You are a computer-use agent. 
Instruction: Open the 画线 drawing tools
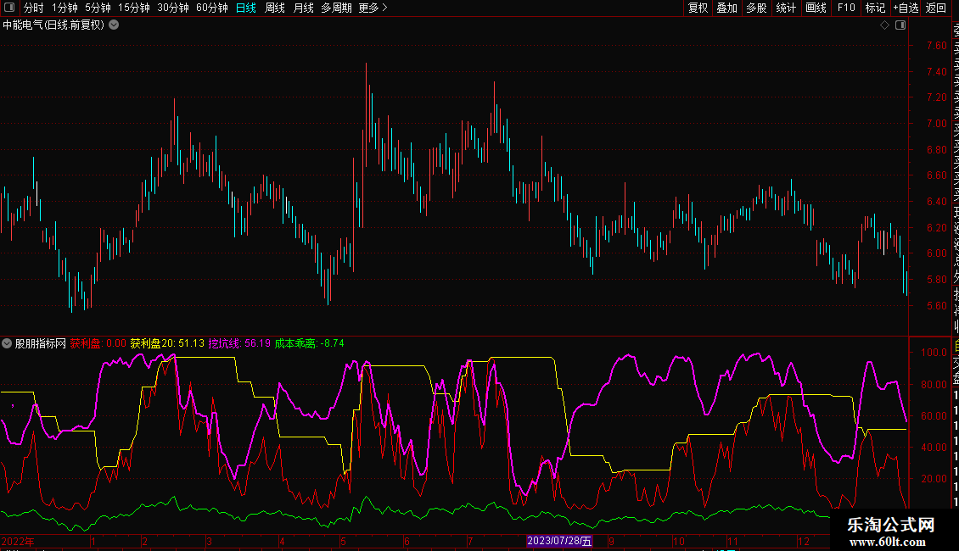click(x=816, y=8)
